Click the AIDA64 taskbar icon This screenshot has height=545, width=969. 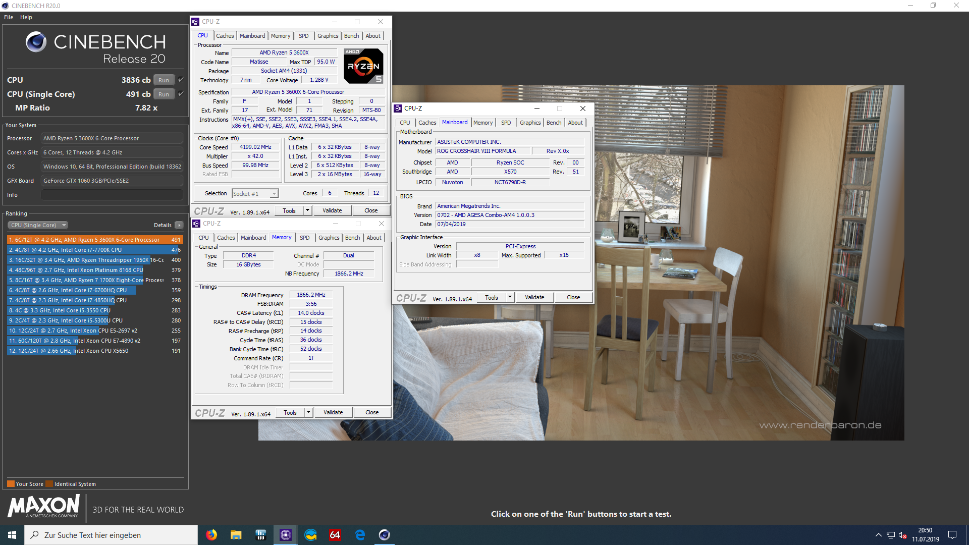click(x=335, y=535)
